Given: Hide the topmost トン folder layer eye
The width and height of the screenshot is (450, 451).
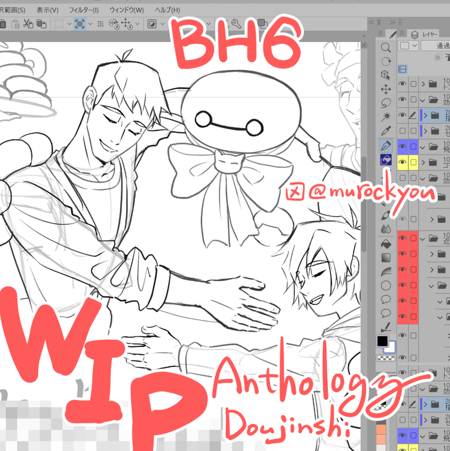Looking at the screenshot, I should tap(402, 84).
